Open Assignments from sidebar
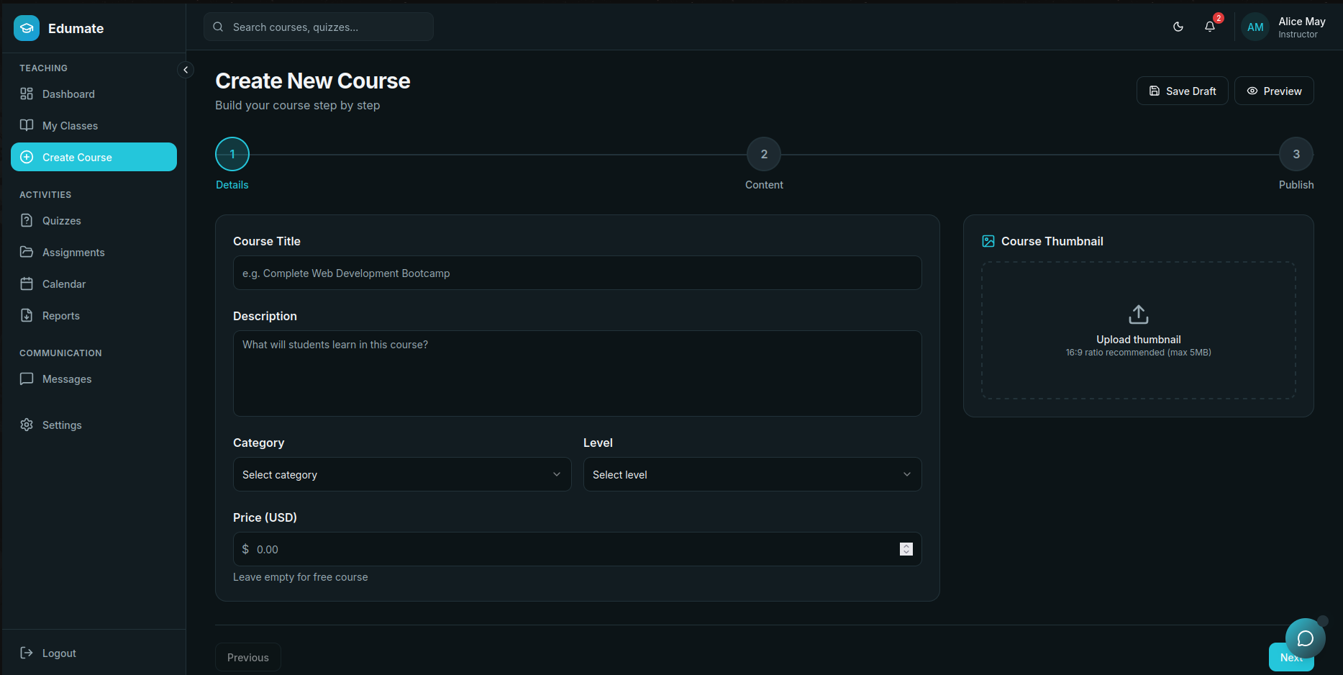The height and width of the screenshot is (675, 1343). coord(94,252)
